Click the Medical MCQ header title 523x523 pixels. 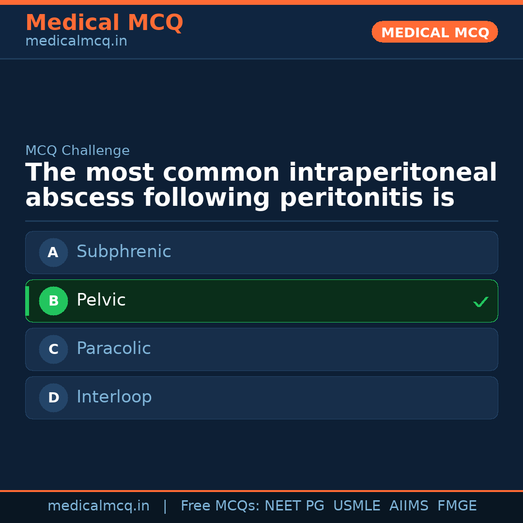pos(104,23)
